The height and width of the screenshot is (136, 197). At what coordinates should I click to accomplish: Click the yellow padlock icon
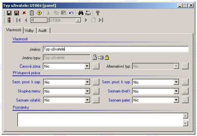pos(107,58)
